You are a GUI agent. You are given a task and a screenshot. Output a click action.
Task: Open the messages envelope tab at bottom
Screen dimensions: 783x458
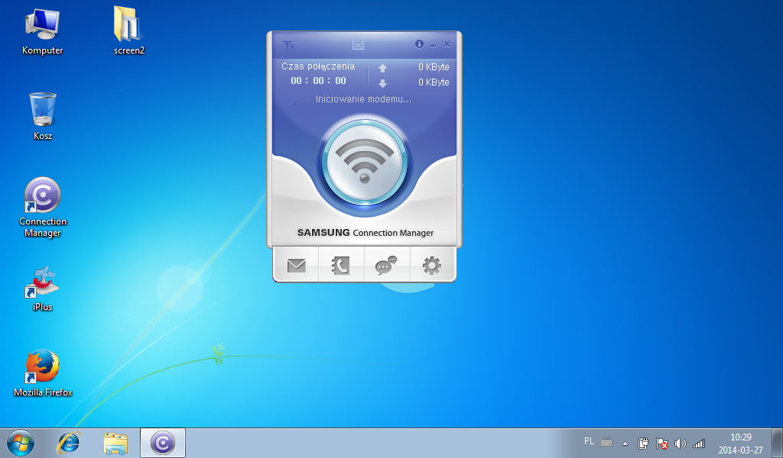pyautogui.click(x=296, y=265)
